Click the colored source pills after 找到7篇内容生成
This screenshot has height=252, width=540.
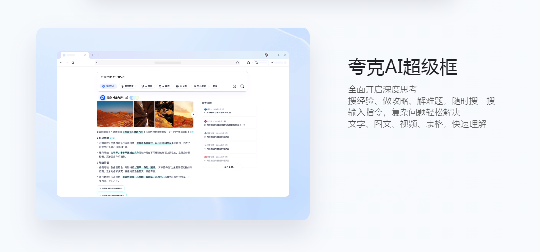[x=135, y=98]
